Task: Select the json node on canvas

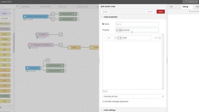Action: click(74, 48)
